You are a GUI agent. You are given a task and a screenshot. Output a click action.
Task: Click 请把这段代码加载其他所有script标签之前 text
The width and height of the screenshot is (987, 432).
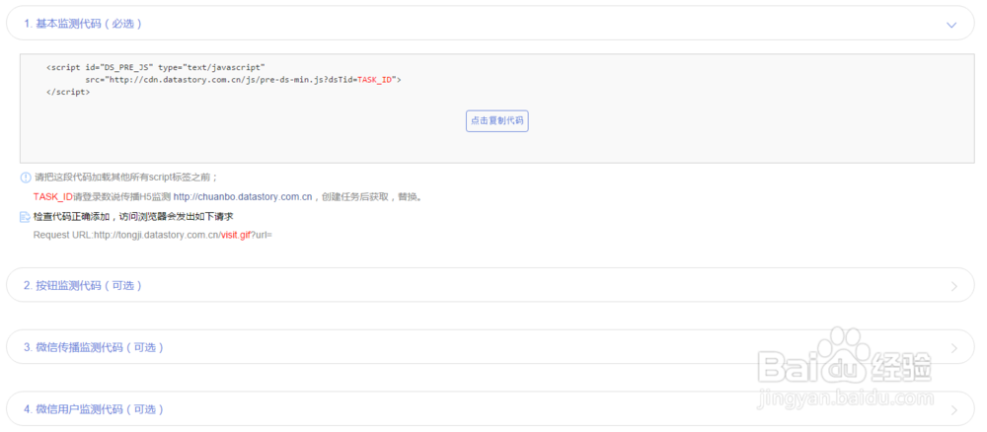(x=126, y=178)
